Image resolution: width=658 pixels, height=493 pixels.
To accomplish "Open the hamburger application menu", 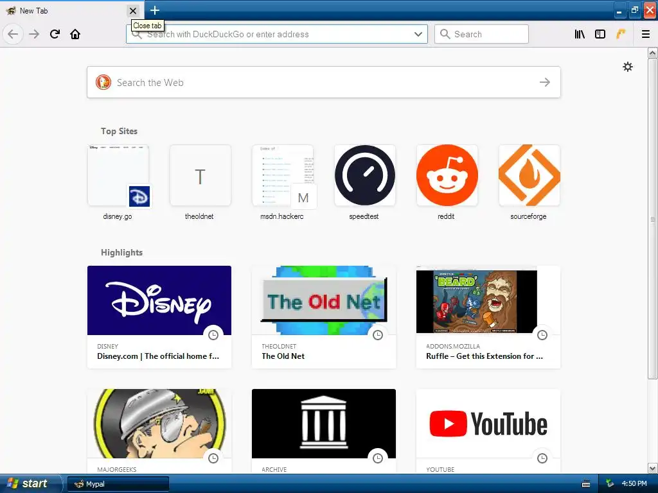I will (x=646, y=34).
